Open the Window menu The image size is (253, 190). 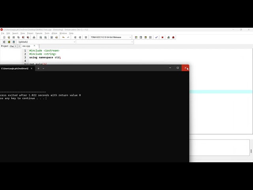tap(63, 33)
